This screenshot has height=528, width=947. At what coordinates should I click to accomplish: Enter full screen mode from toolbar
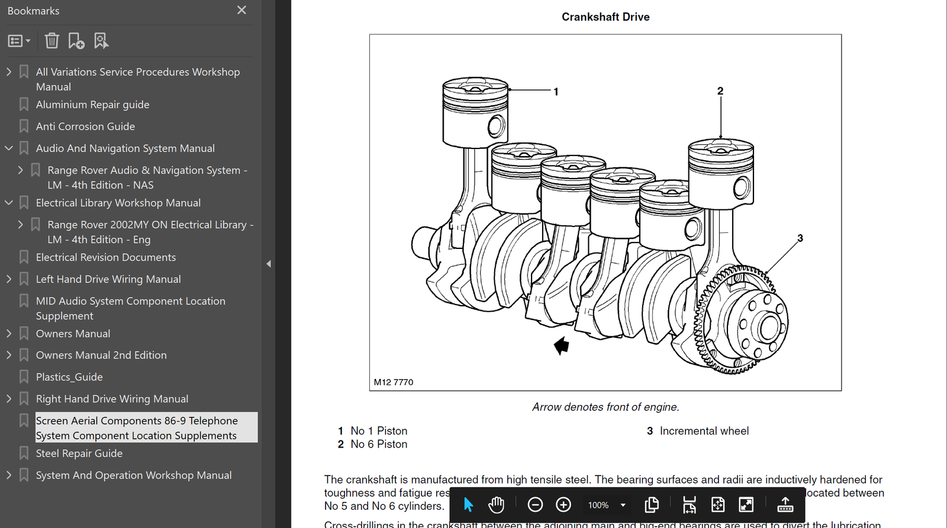click(x=746, y=504)
